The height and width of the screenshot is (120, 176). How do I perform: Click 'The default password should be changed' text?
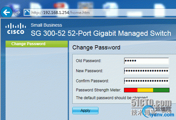(x=112, y=98)
